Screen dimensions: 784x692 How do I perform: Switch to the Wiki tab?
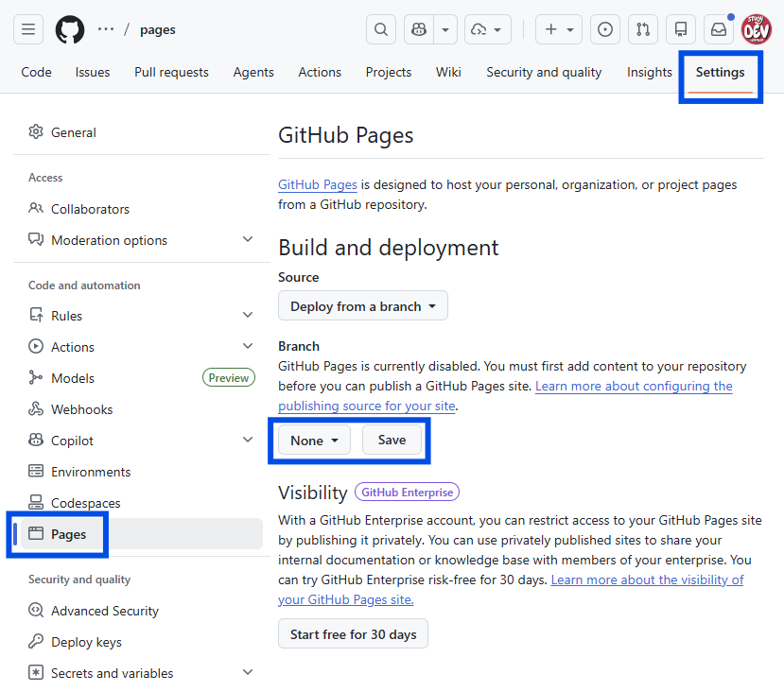click(x=448, y=72)
